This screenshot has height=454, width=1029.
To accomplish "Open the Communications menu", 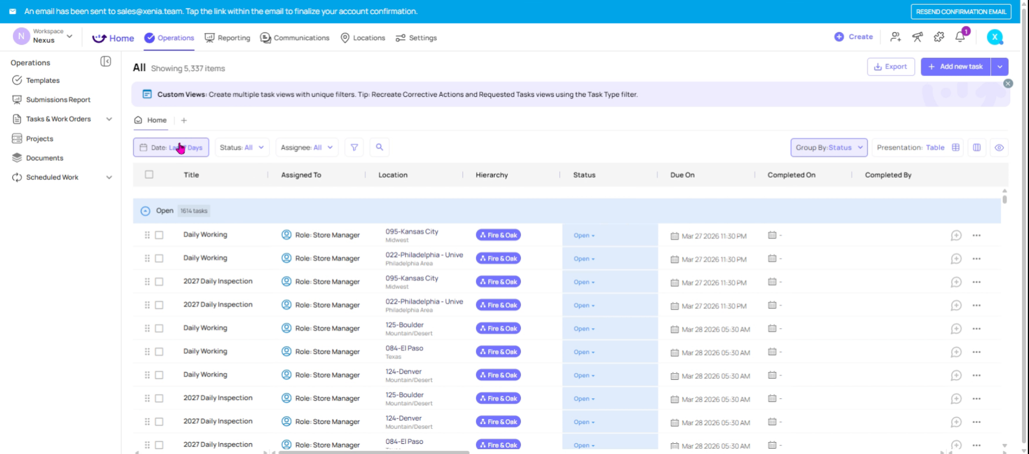I will 295,37.
